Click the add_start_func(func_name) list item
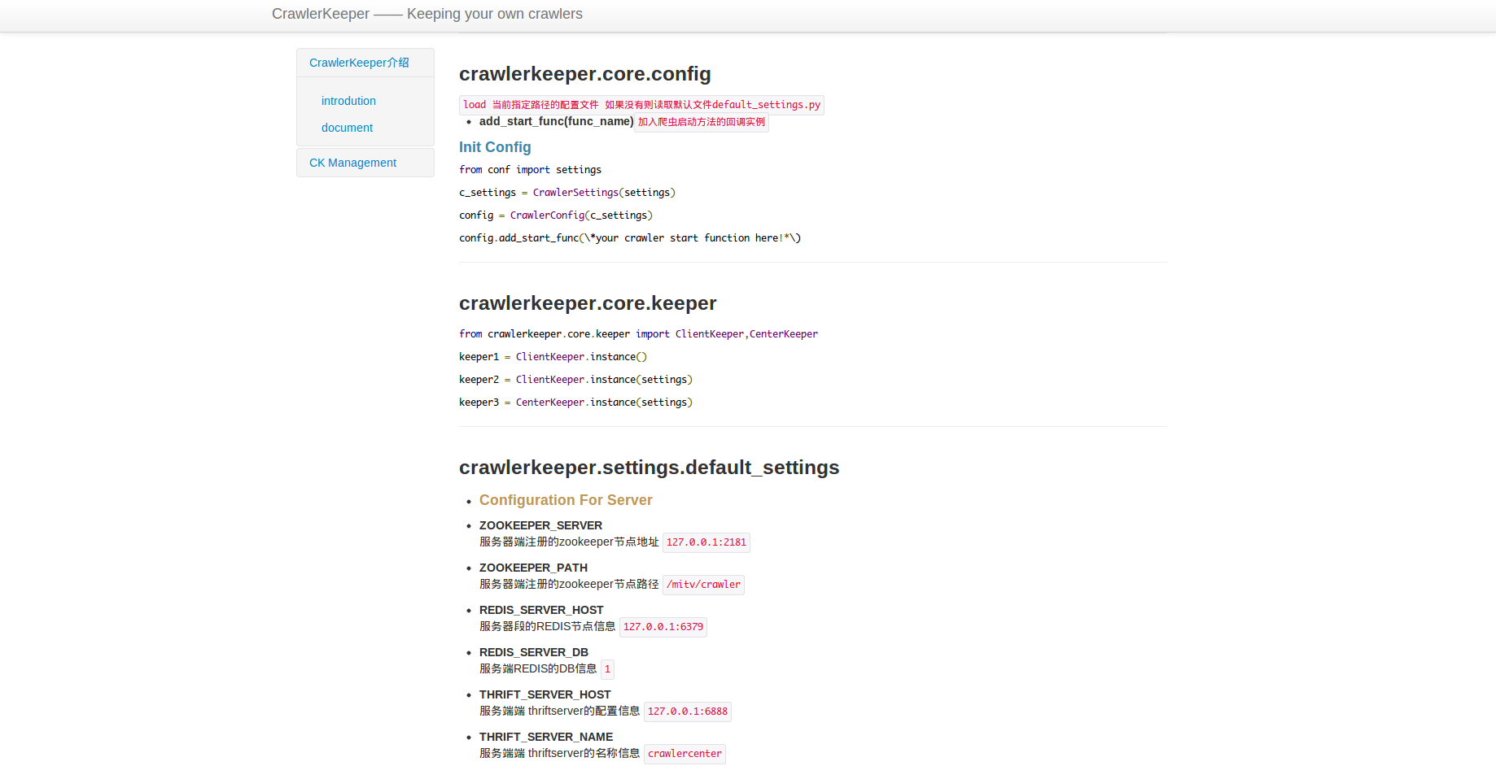The width and height of the screenshot is (1496, 766). (556, 121)
